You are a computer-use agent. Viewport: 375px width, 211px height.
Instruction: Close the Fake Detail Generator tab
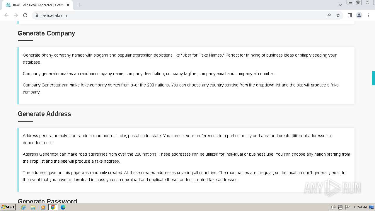[x=68, y=5]
